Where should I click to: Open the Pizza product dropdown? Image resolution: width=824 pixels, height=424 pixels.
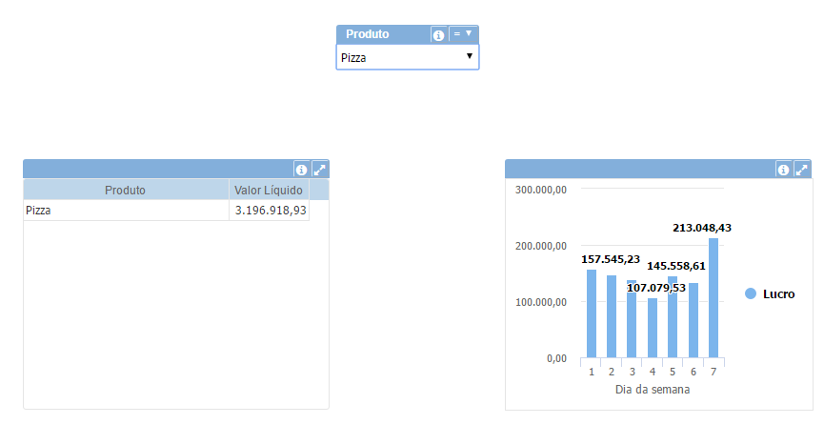click(408, 58)
